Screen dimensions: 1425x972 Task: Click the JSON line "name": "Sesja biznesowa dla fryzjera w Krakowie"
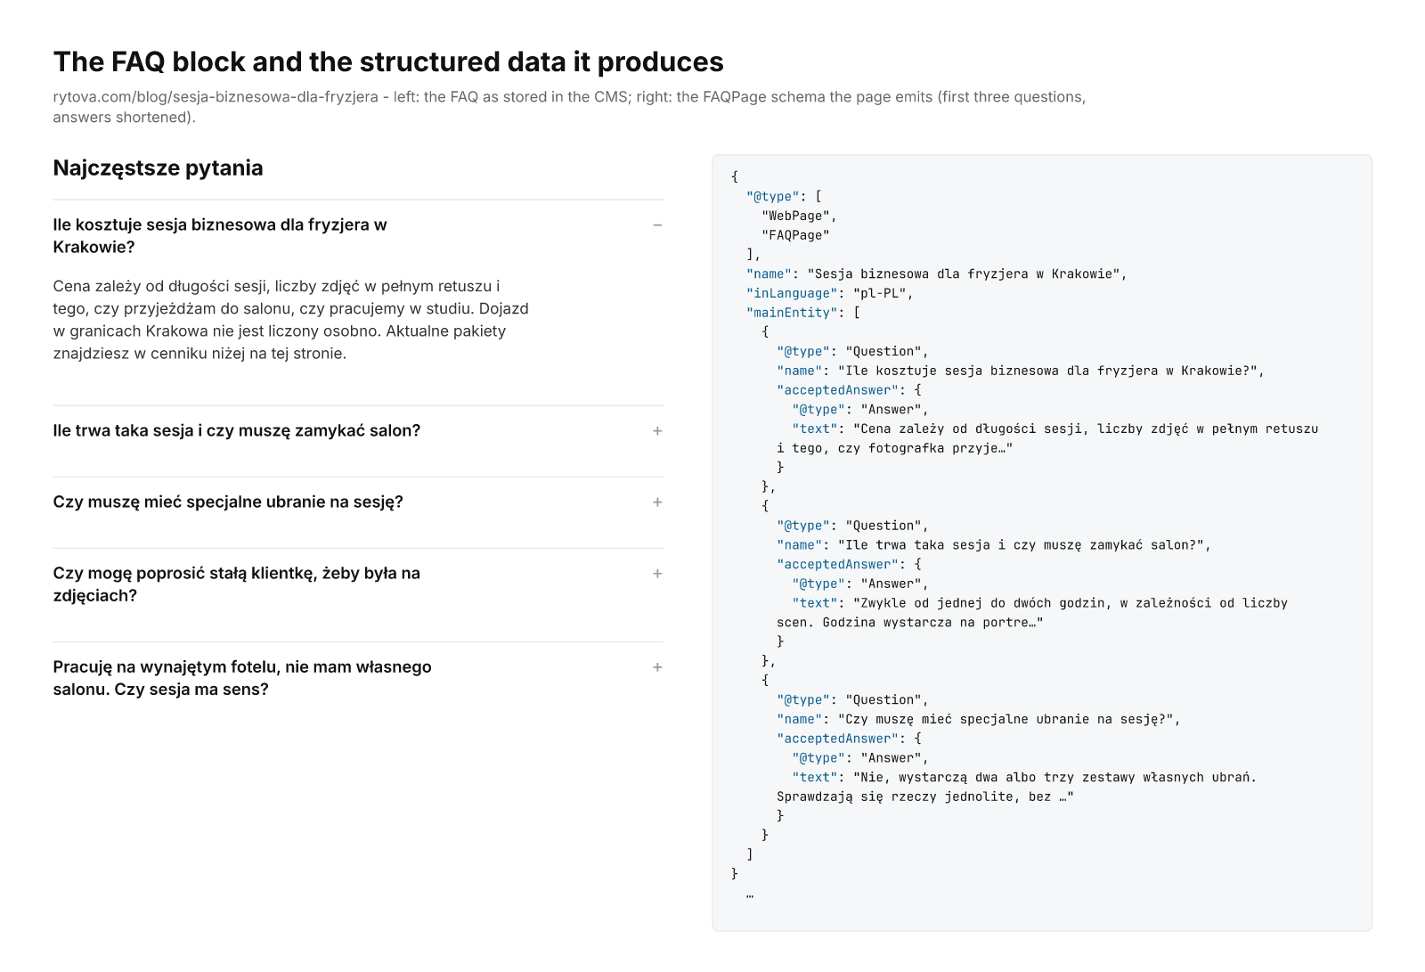pyautogui.click(x=937, y=274)
